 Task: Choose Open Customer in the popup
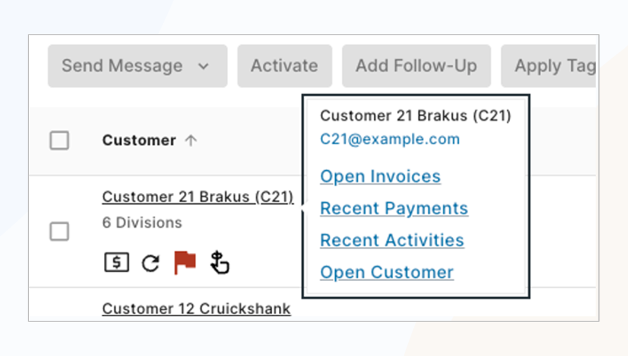387,272
